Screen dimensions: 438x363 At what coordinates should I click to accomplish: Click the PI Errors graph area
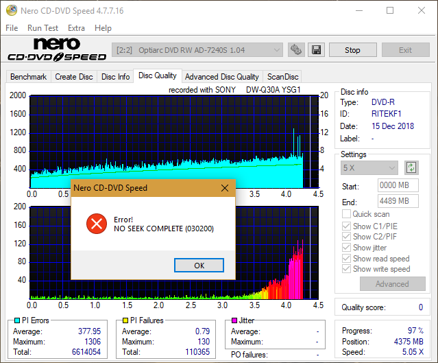[x=174, y=141]
